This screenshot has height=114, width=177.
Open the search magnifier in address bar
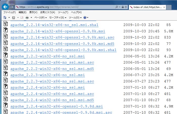pyautogui.click(x=117, y=7)
